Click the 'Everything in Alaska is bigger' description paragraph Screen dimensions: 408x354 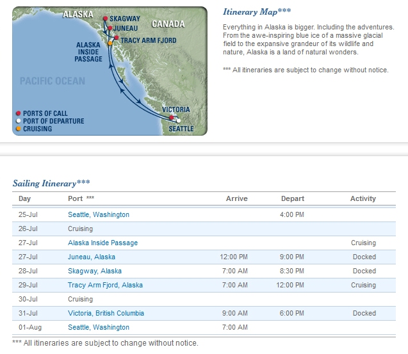[309, 39]
